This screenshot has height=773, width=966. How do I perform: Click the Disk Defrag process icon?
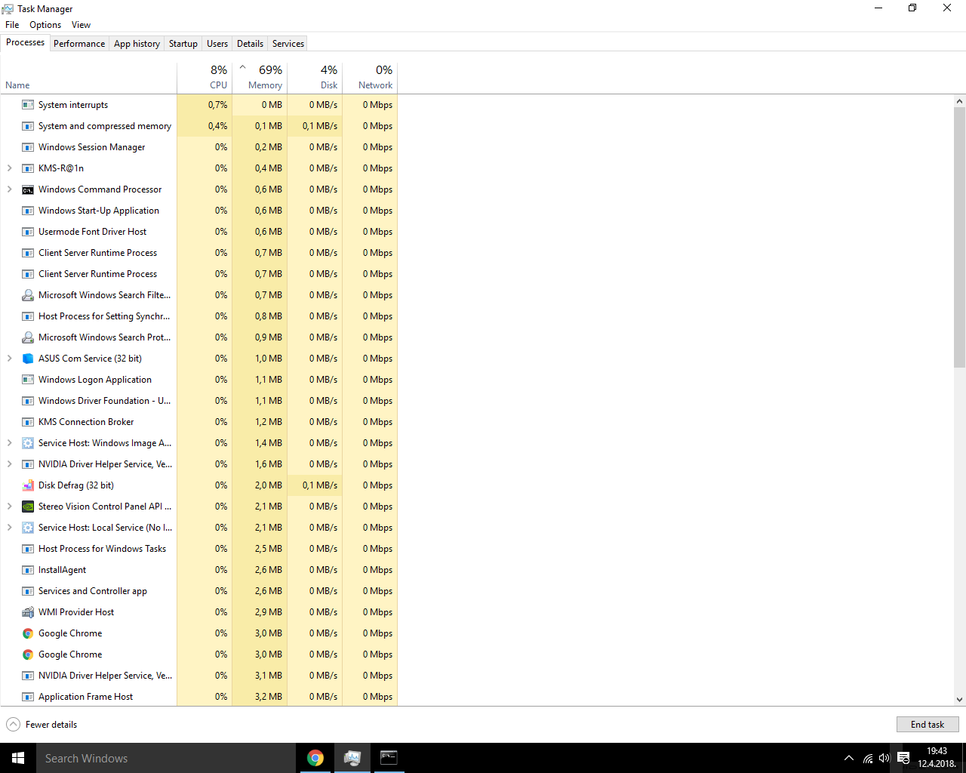point(28,485)
